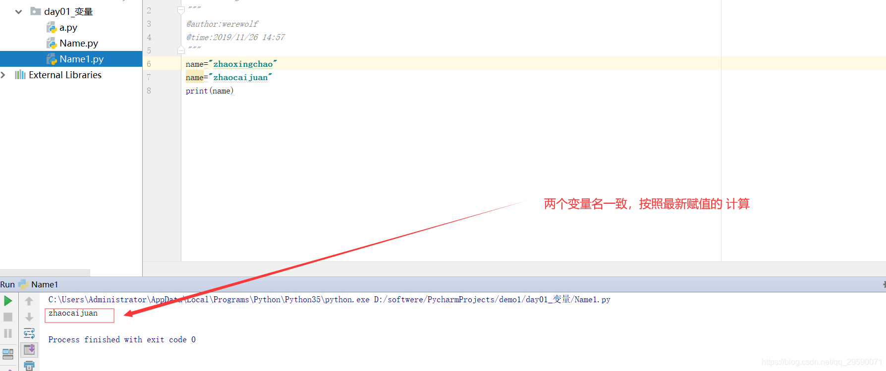Collapse the day01_变量 folder chevron
Viewport: 886px width, 371px height.
tap(19, 11)
